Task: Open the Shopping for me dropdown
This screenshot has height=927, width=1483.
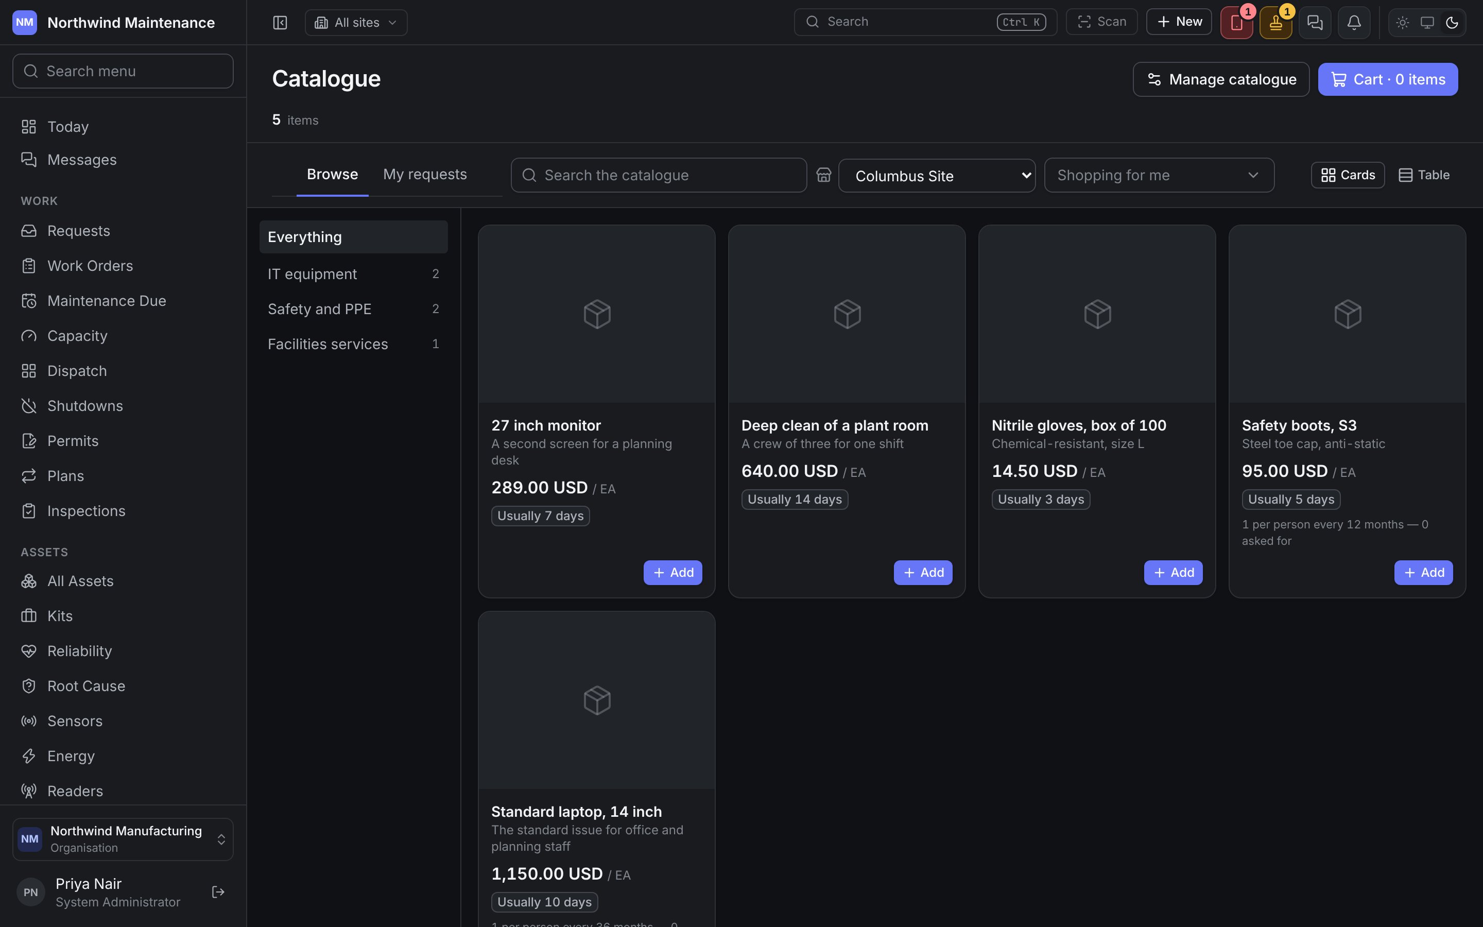Action: (x=1159, y=175)
